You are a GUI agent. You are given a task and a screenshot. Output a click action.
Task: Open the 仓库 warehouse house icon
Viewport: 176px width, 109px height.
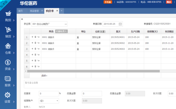click(x=8, y=46)
